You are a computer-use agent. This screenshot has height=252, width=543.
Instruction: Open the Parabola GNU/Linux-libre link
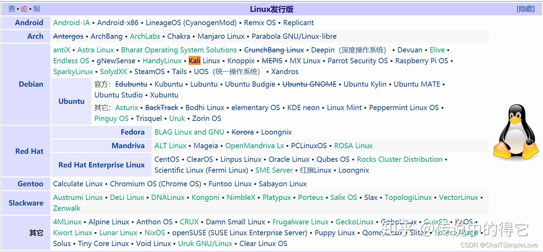(x=294, y=36)
